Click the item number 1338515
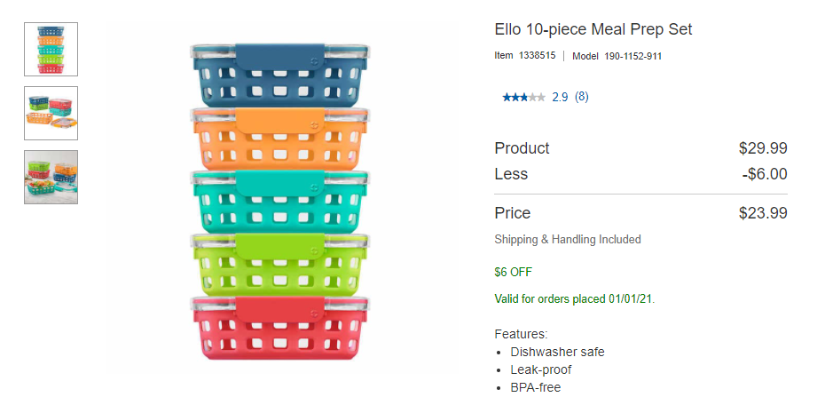The height and width of the screenshot is (405, 817). point(537,56)
